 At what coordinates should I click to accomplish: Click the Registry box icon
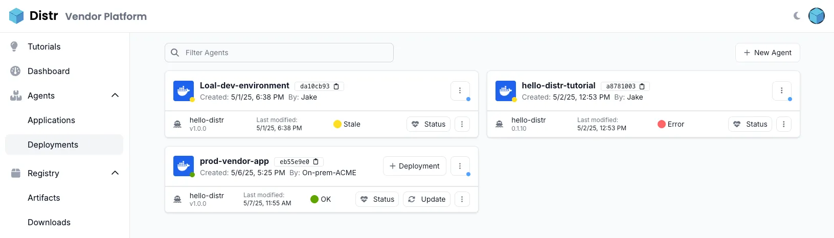pyautogui.click(x=16, y=173)
